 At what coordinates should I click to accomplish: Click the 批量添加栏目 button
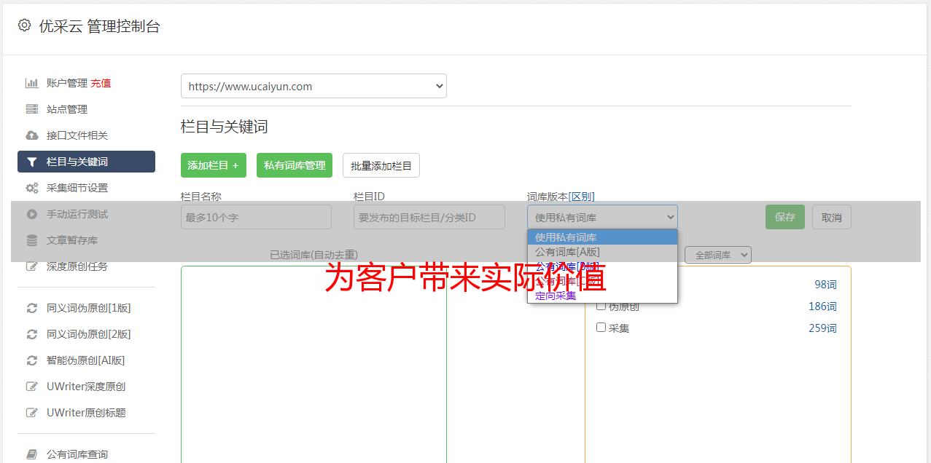coord(381,165)
